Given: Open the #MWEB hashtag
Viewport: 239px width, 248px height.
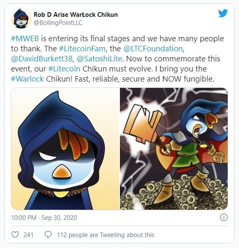Looking at the screenshot, I should coord(25,39).
